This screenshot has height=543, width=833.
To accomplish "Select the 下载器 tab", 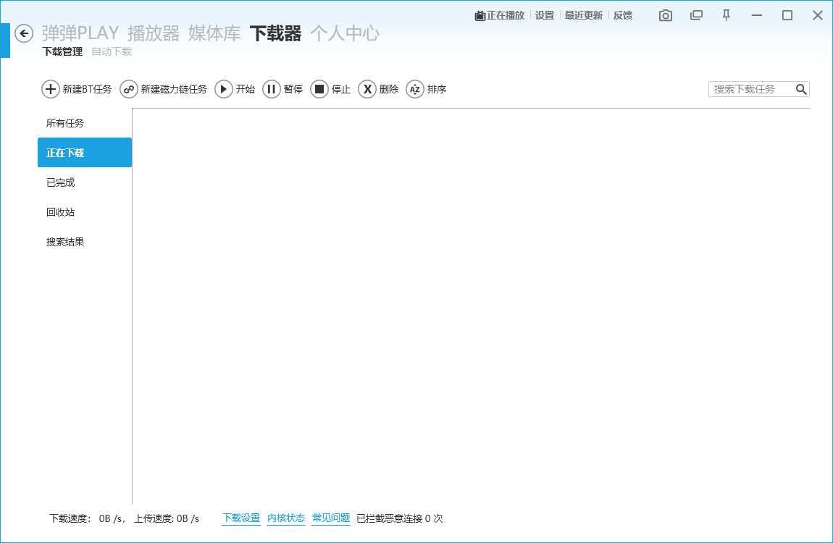I will (275, 33).
